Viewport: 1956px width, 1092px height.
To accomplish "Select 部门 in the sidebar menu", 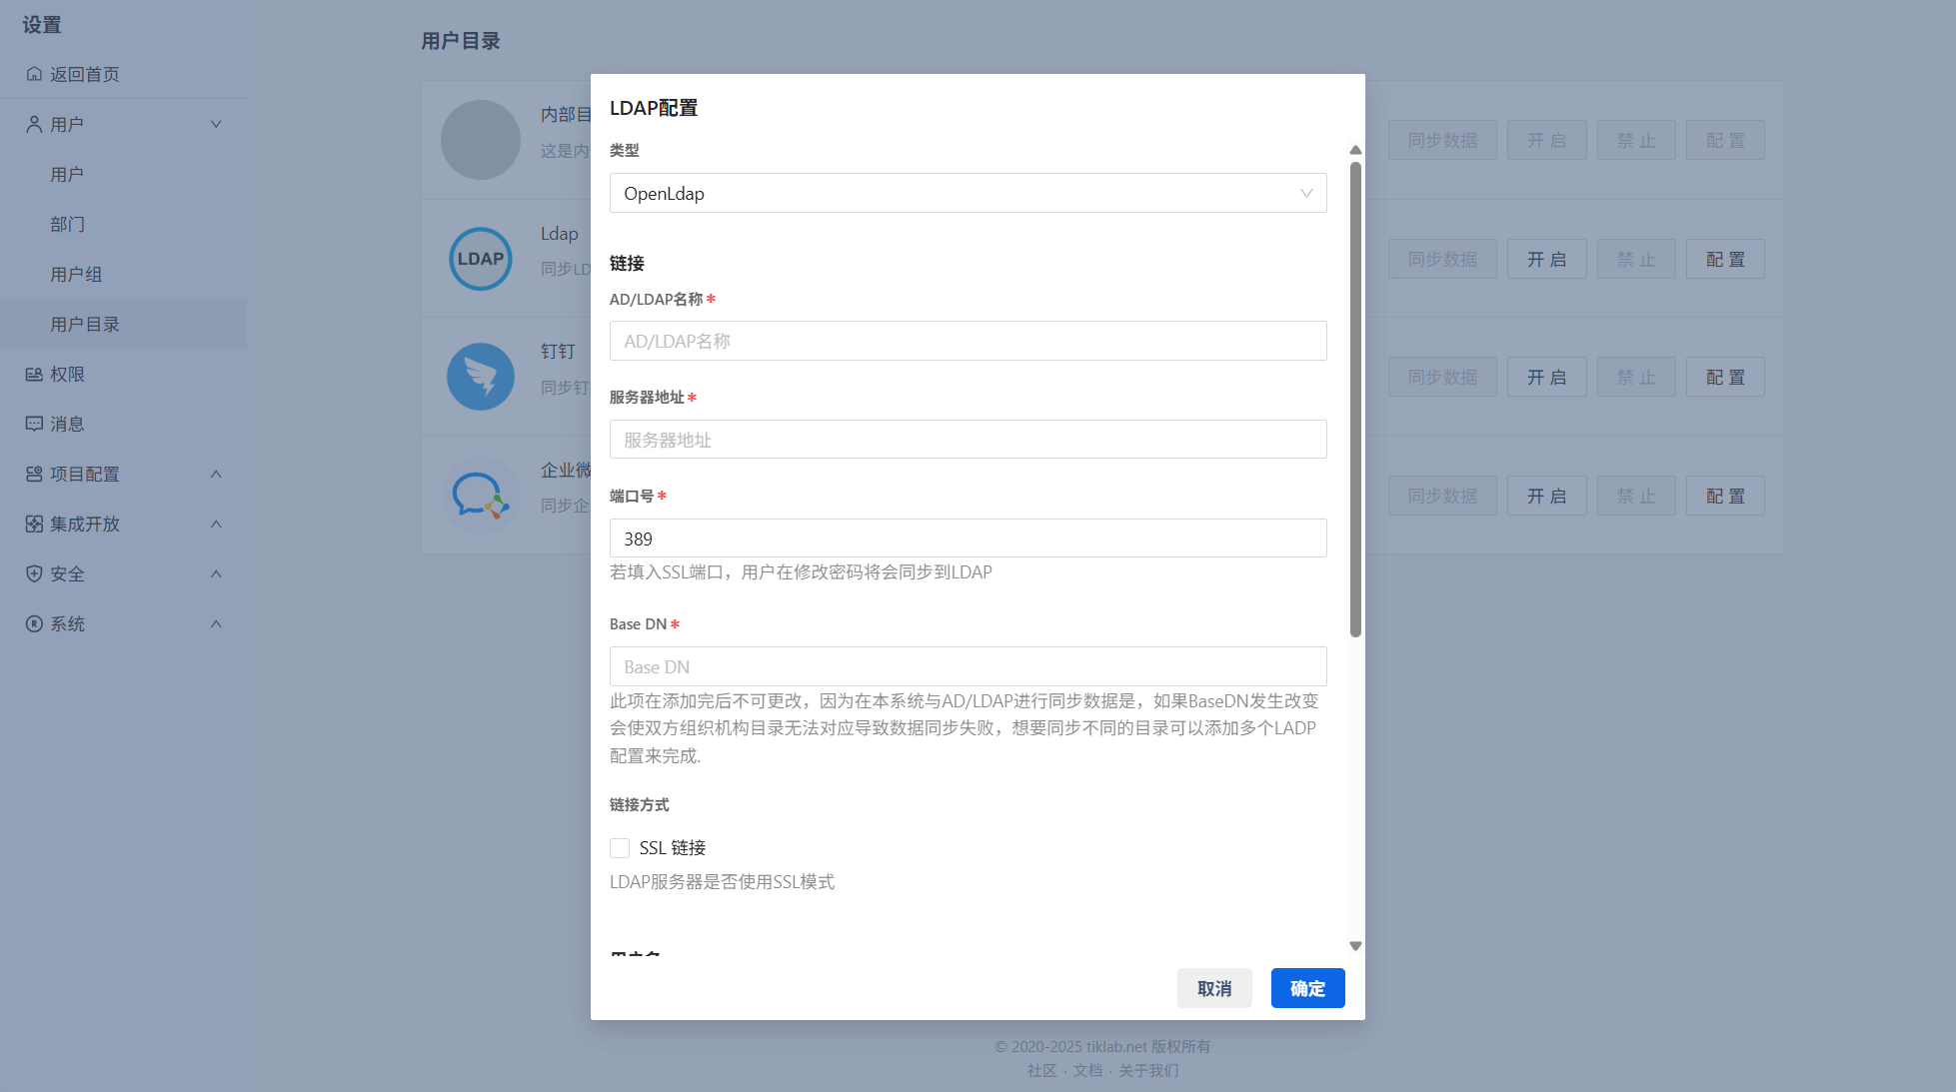I will [x=67, y=224].
